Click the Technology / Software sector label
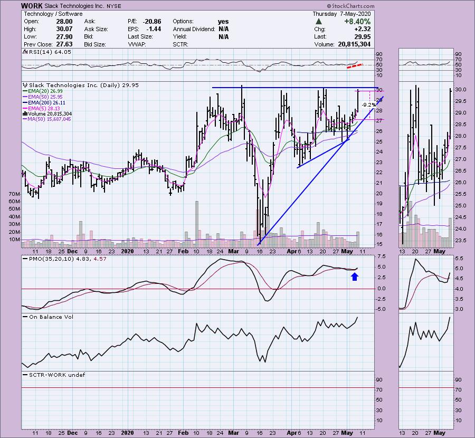Screen dimensions: 475x438 pyautogui.click(x=53, y=14)
